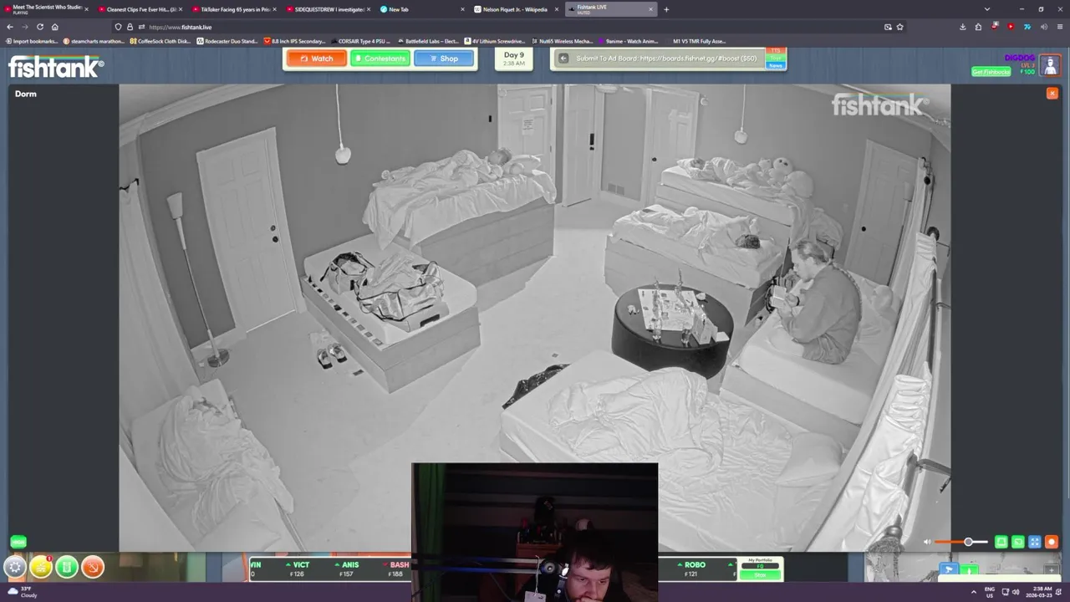Switch to SIDEQUESTDREW browser tab
Screen dimensions: 1070x602
pos(328,9)
